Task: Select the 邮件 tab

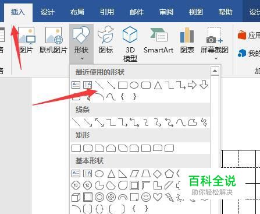Action: coord(137,12)
